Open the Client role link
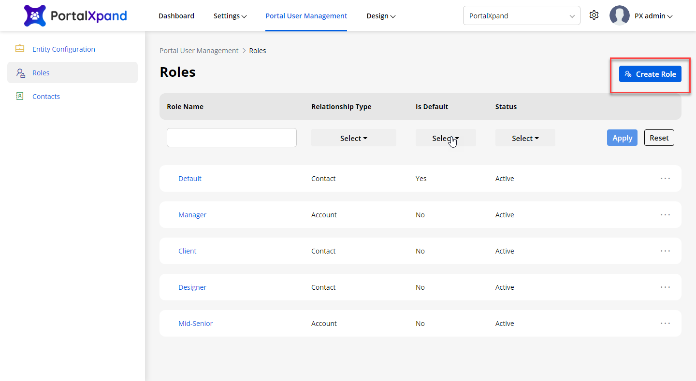This screenshot has width=696, height=381. [x=188, y=251]
